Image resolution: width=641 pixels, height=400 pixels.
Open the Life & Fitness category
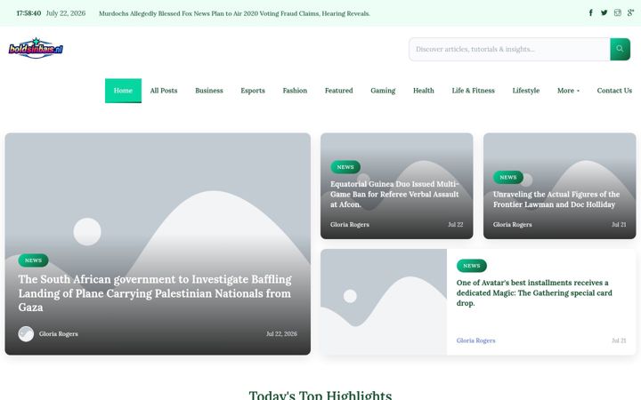point(473,91)
